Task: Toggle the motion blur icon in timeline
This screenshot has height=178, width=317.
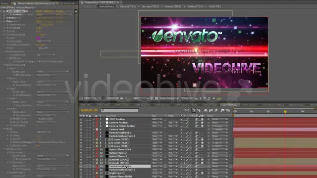Action: [x=216, y=110]
